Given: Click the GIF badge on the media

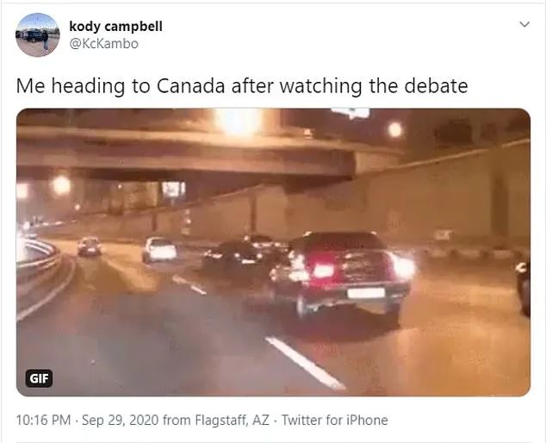Looking at the screenshot, I should 39,378.
